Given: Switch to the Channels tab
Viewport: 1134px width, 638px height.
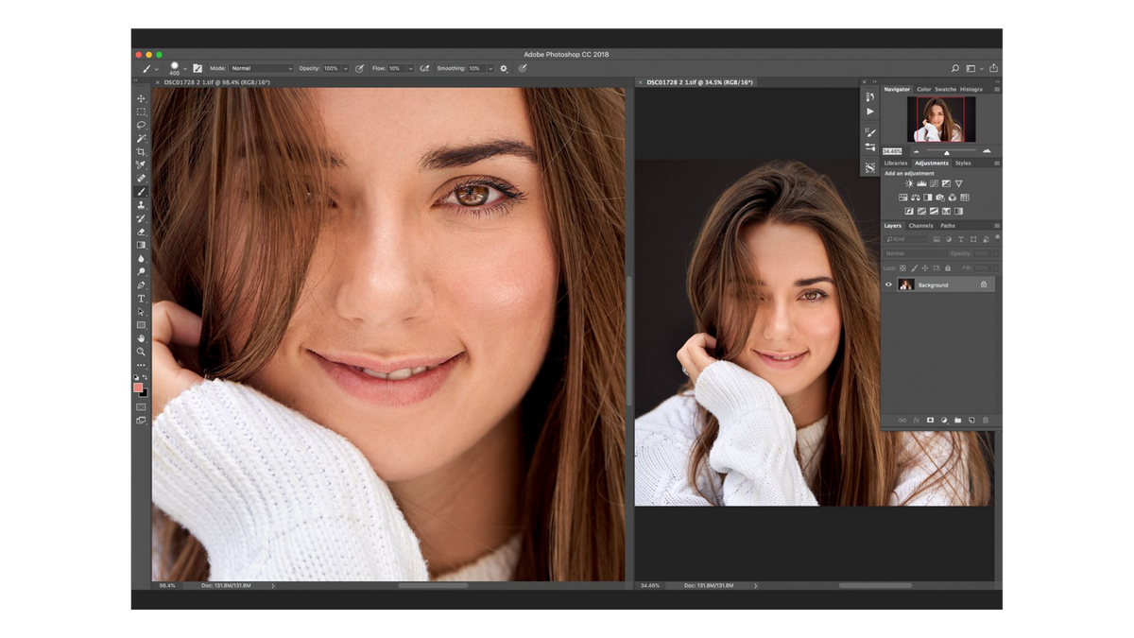Looking at the screenshot, I should point(920,225).
